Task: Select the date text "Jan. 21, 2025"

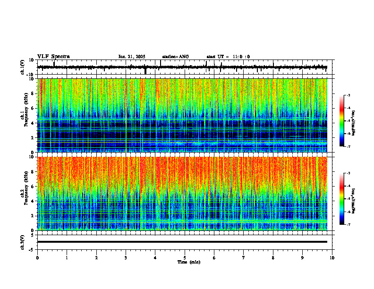Action: point(132,57)
